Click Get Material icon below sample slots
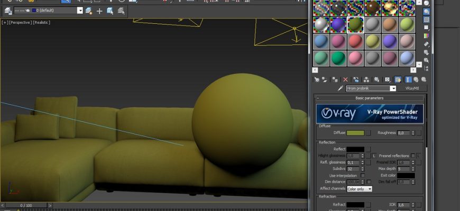Screen dimensions: 460x211 317,80
